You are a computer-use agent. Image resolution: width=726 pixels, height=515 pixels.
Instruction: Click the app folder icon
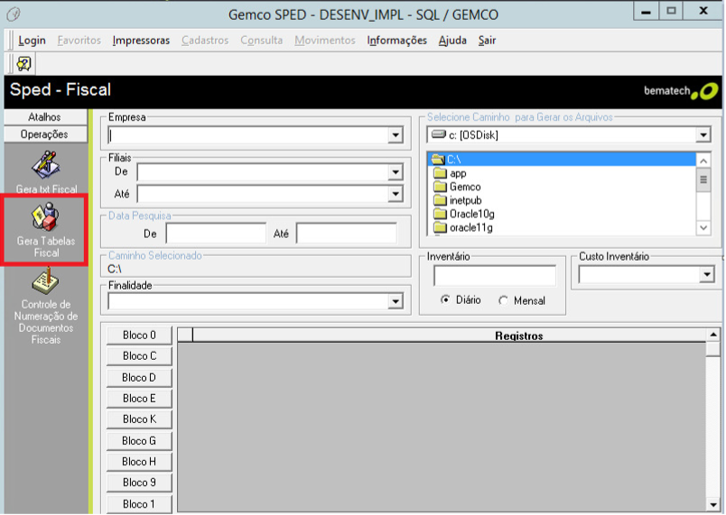pos(440,173)
